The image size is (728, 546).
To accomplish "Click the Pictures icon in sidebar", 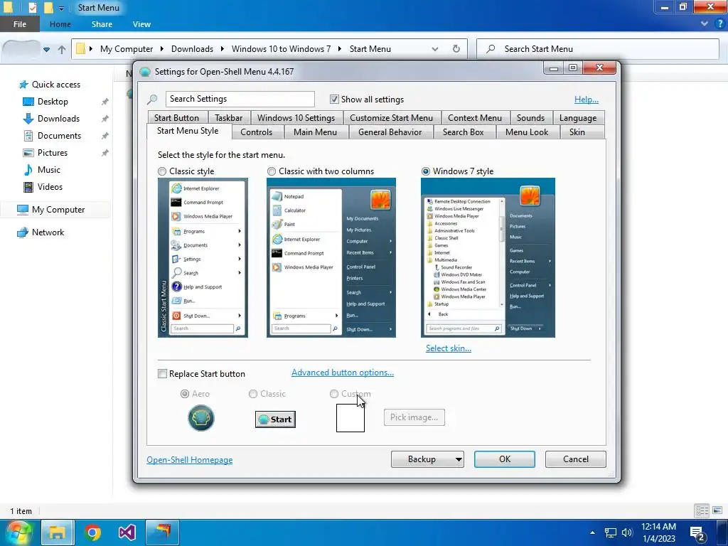I will coord(28,153).
